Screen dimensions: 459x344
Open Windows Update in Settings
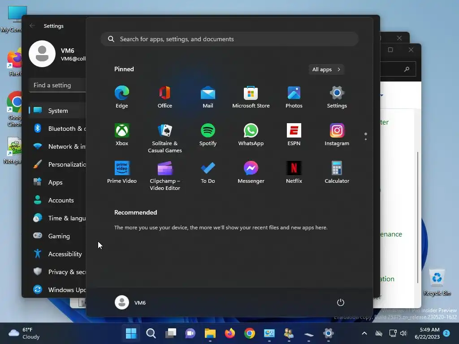57,290
